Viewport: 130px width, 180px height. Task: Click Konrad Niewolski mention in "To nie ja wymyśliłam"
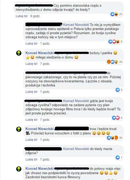[x=76, y=25]
